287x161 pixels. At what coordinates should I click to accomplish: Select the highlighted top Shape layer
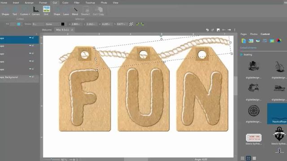pos(19,40)
